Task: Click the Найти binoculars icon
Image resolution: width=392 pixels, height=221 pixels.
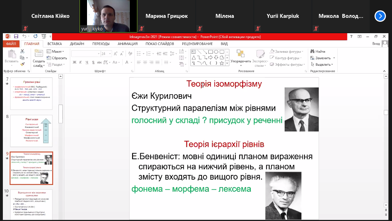Action: pos(312,51)
